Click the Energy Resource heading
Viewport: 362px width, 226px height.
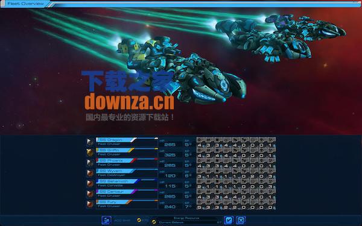pos(186,218)
